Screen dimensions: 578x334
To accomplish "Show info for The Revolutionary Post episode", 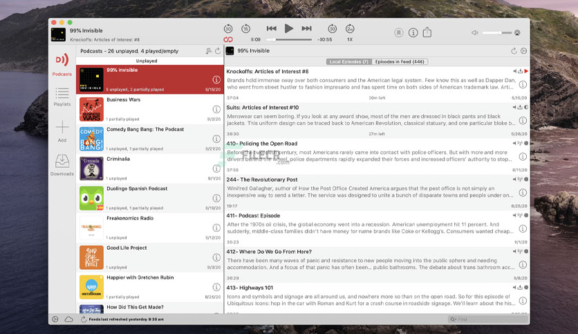I will (523, 193).
